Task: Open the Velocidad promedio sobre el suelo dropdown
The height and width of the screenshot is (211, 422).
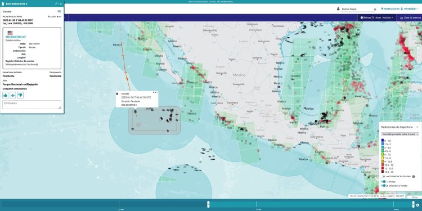Action: (400, 134)
